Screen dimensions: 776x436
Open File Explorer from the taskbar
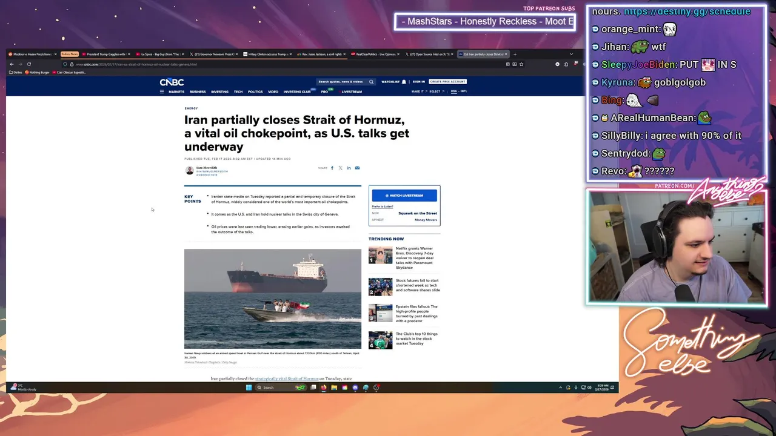point(334,388)
